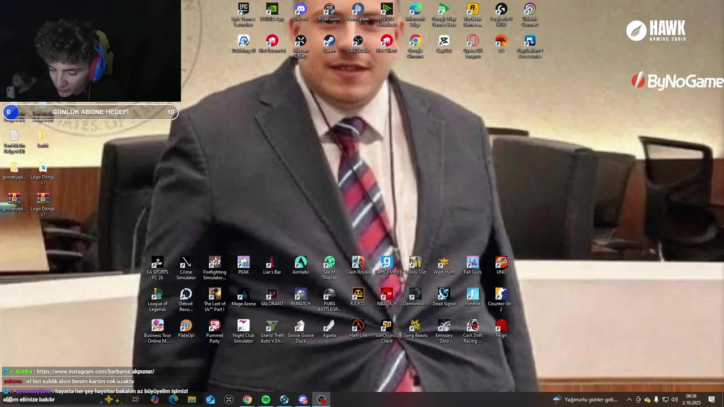
Task: Select the Detroit Become Human icon
Action: point(186,300)
